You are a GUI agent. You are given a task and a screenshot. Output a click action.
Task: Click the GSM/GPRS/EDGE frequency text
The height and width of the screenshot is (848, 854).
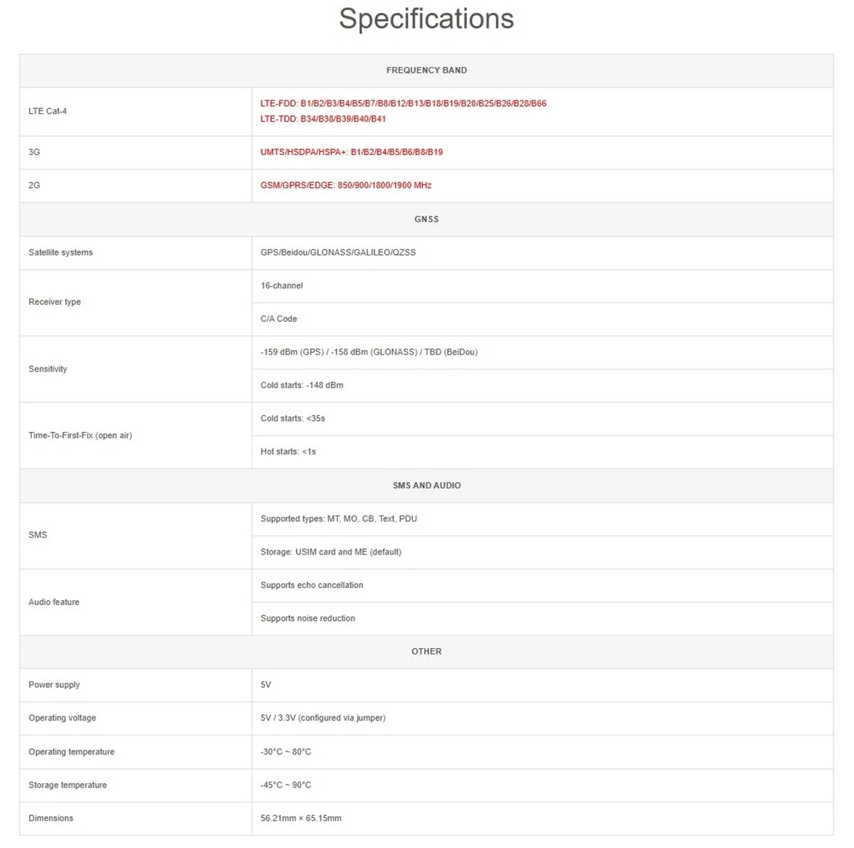(x=346, y=185)
